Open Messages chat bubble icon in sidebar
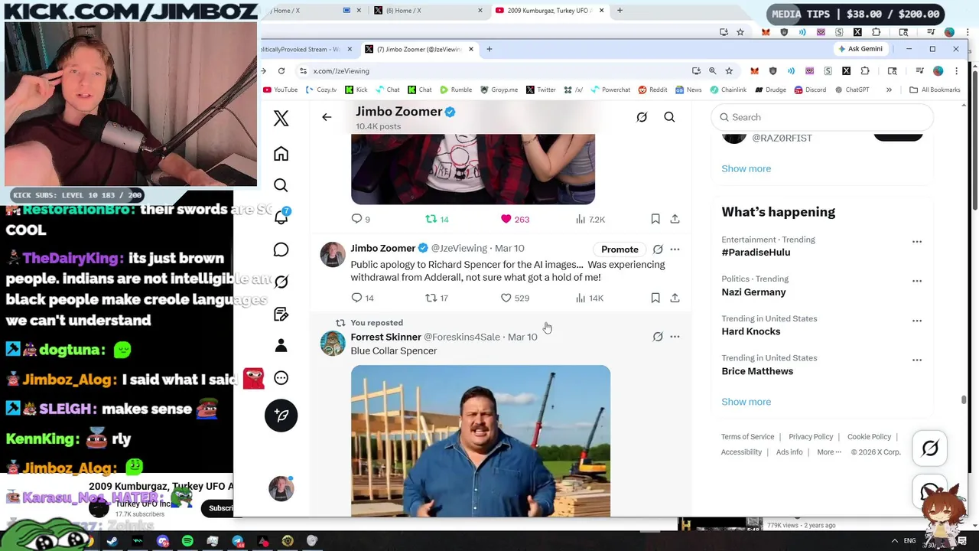Screen dimensions: 979x551 [x=281, y=249]
